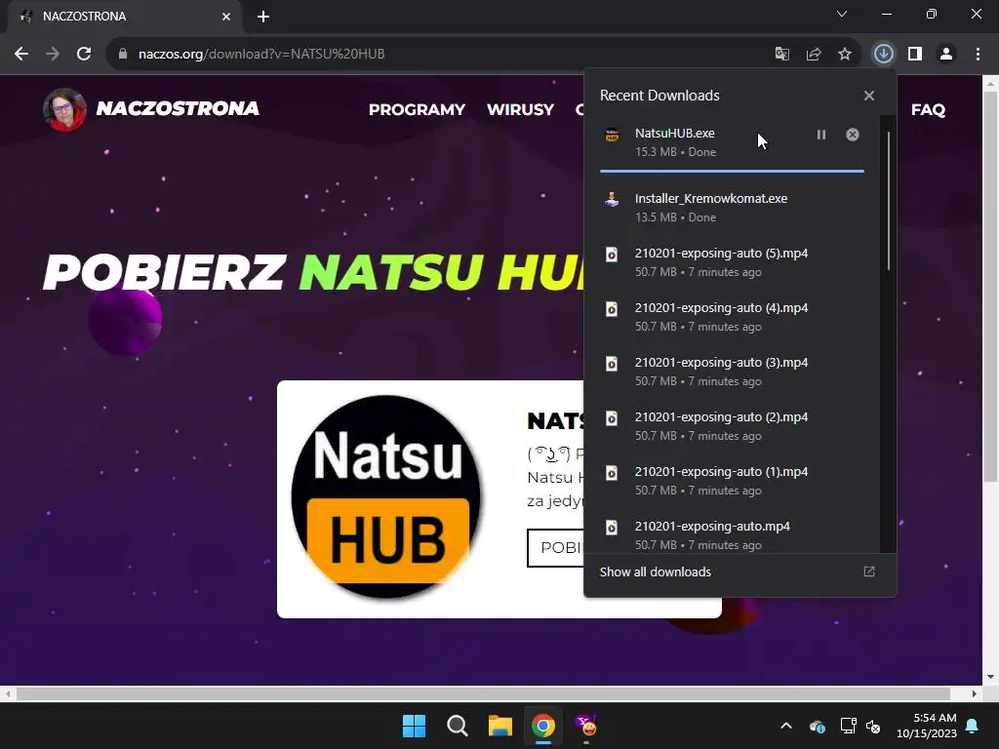The height and width of the screenshot is (749, 999).
Task: Open 210201-exposing-auto (5).mp4 download
Action: click(x=732, y=262)
